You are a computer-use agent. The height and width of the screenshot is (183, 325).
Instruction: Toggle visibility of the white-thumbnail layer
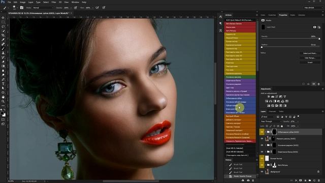coord(262,159)
